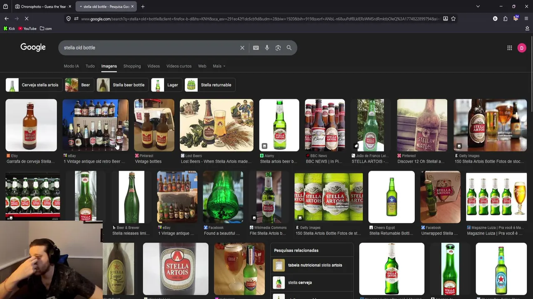Switch to Tudo results tab
The width and height of the screenshot is (533, 299).
coord(90,66)
